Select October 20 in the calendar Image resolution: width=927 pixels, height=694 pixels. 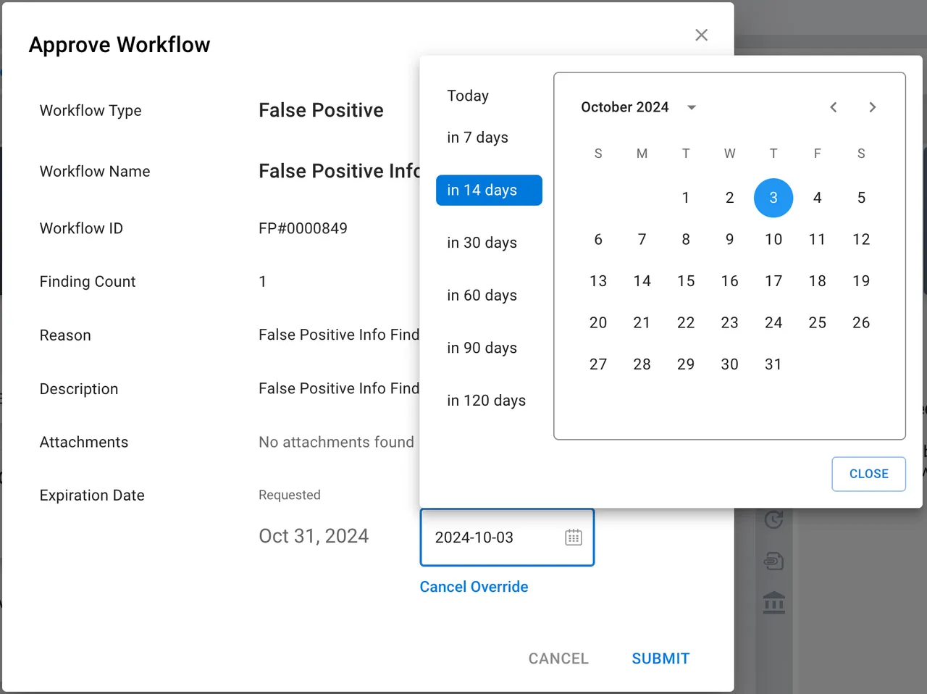click(x=598, y=322)
